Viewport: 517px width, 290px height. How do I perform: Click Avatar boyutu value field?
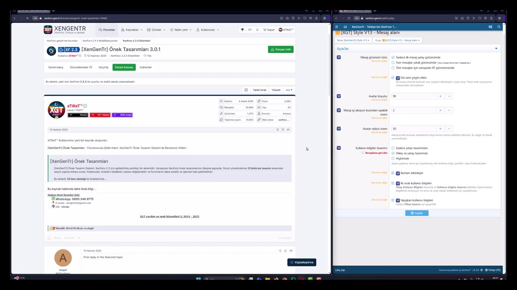[x=413, y=96]
